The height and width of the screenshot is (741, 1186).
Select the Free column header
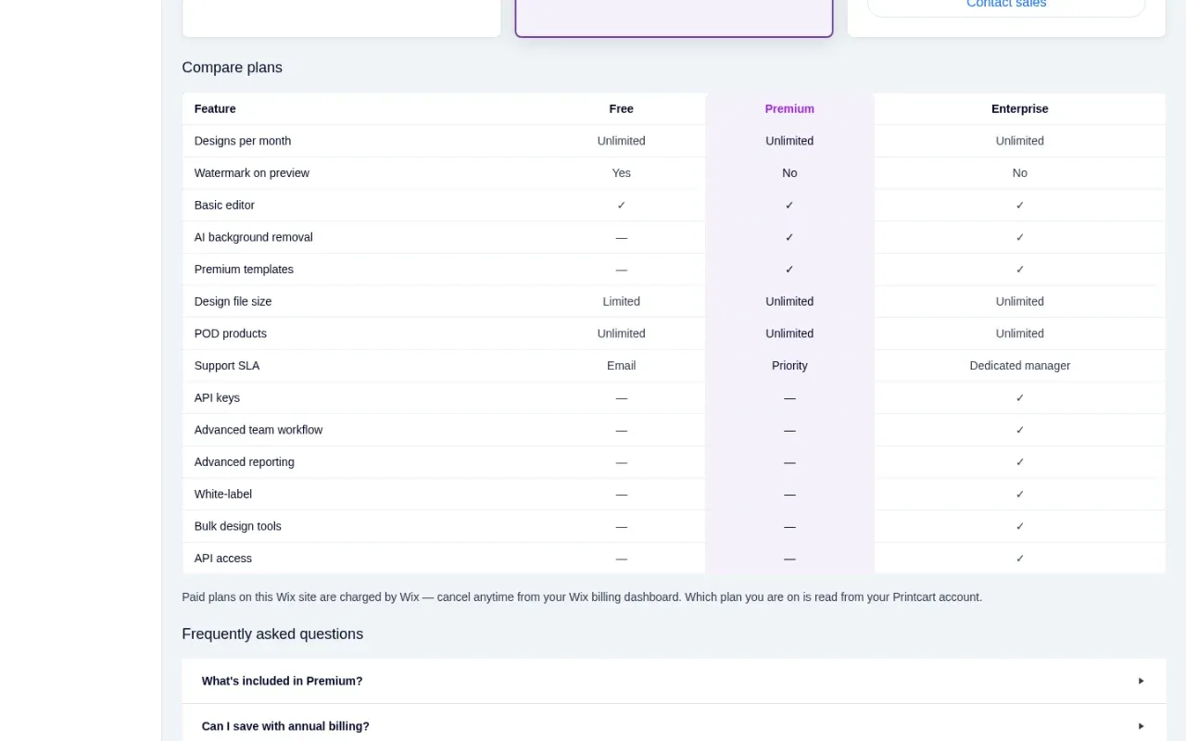click(621, 108)
